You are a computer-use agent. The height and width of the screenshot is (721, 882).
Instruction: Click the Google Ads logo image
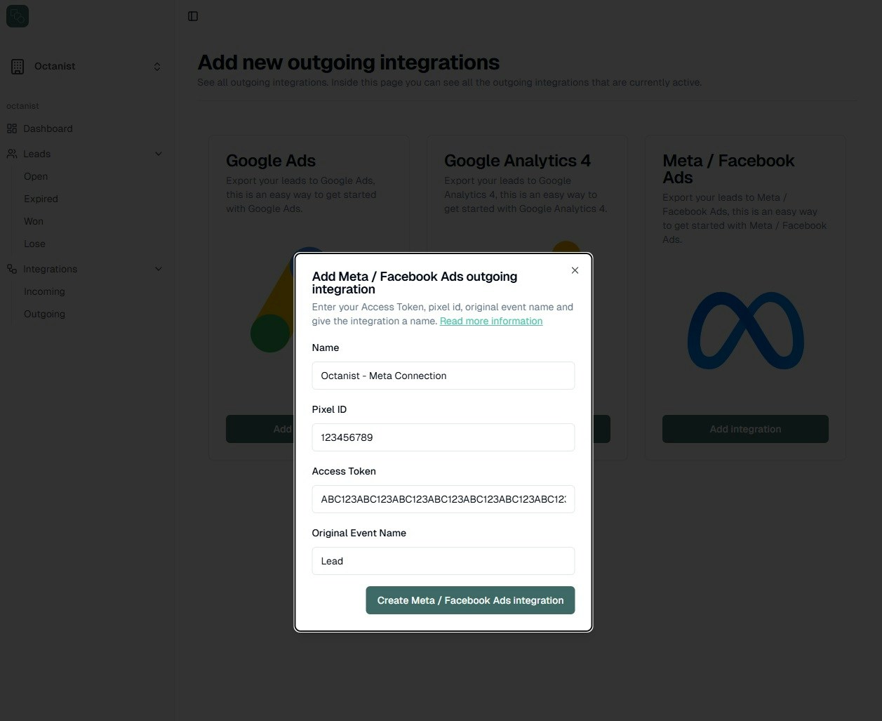click(x=273, y=300)
